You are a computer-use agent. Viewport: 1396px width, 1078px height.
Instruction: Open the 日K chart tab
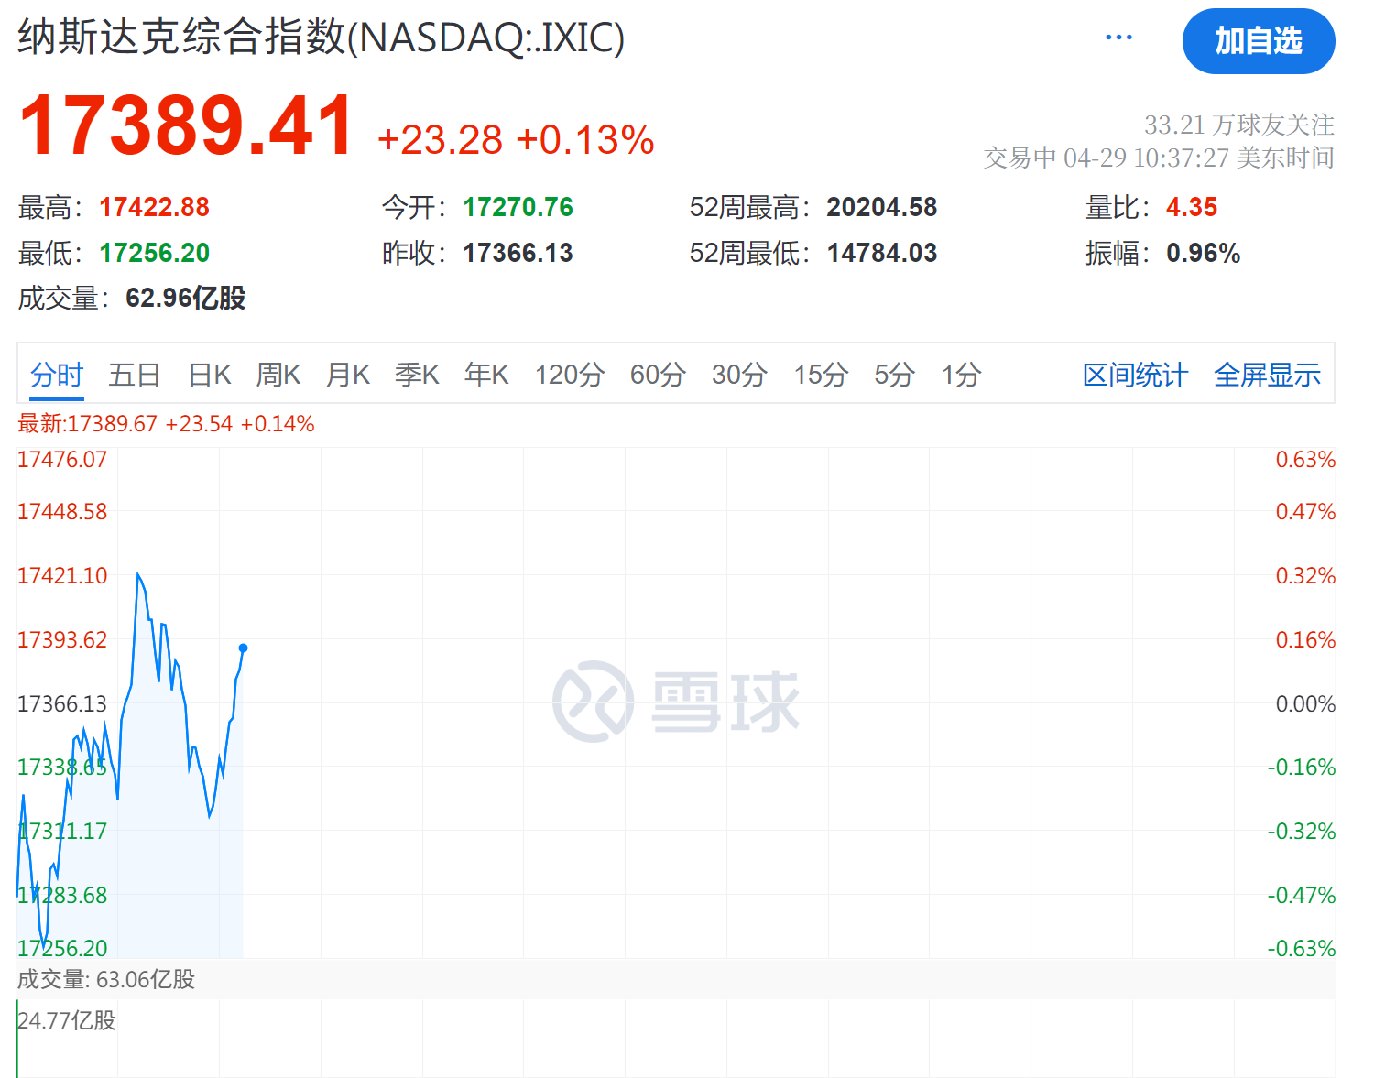click(210, 375)
